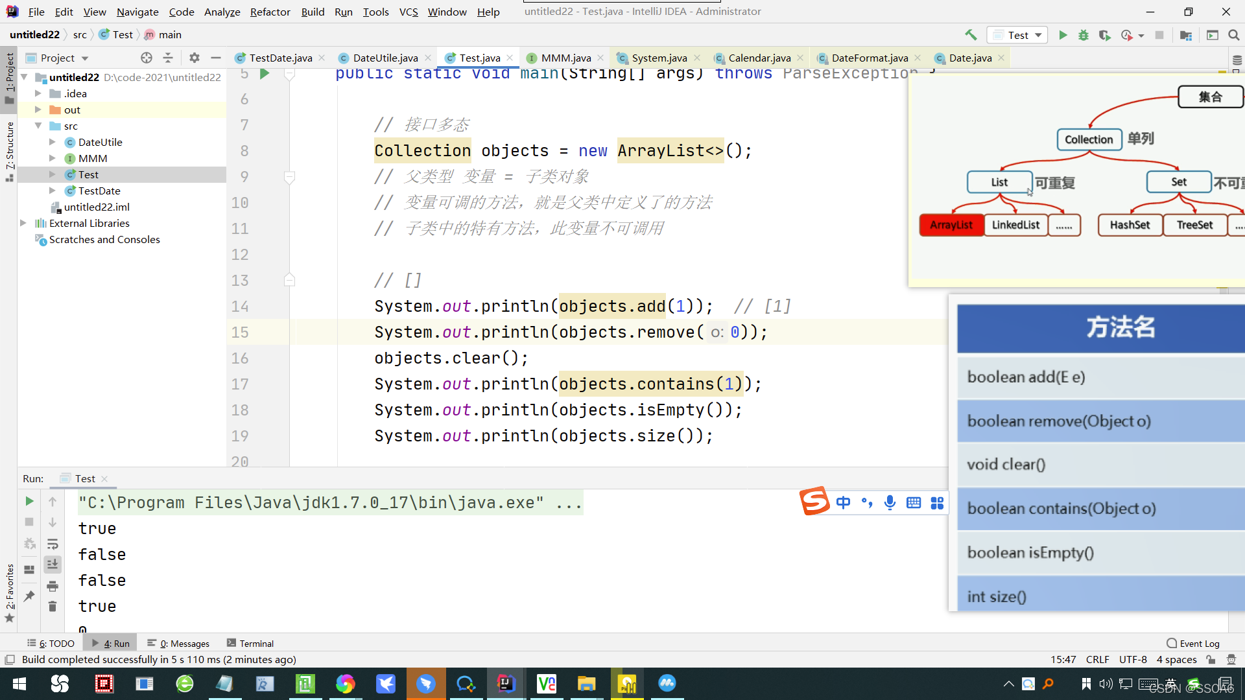Switch to the Calendar.java tab
Screen dimensions: 1245x700
[x=759, y=58]
